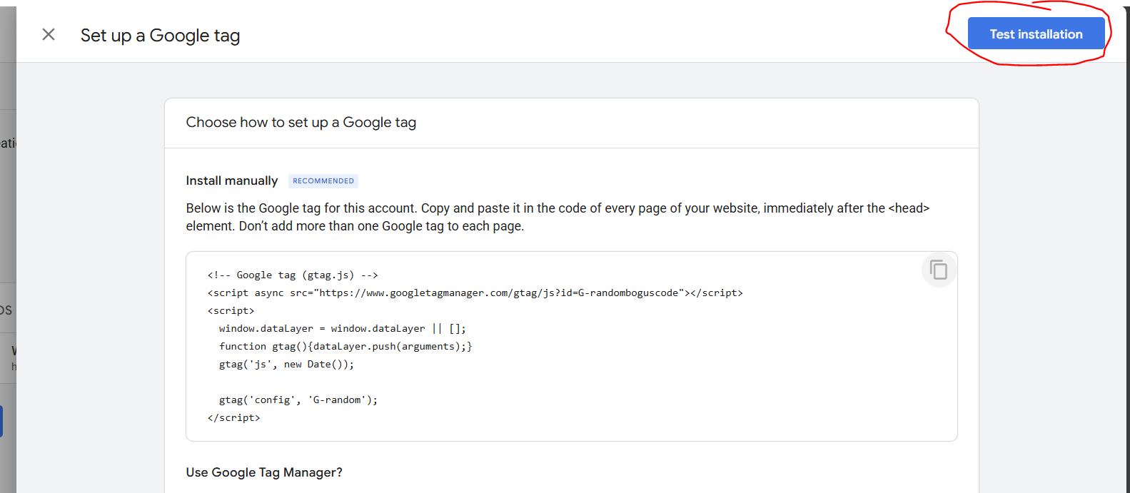Close the Set up a Google tag panel
Image resolution: width=1130 pixels, height=493 pixels.
[49, 34]
